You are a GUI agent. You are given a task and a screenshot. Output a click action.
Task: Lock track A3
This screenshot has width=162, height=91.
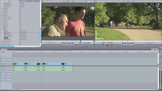click(x=9, y=73)
